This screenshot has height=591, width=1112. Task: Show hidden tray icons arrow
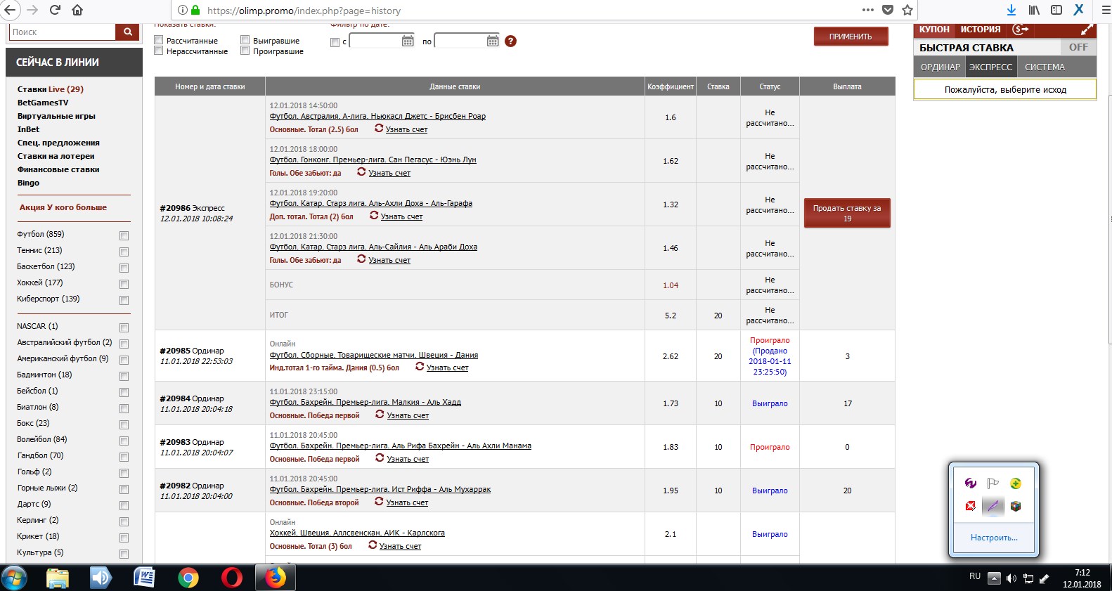tap(993, 578)
